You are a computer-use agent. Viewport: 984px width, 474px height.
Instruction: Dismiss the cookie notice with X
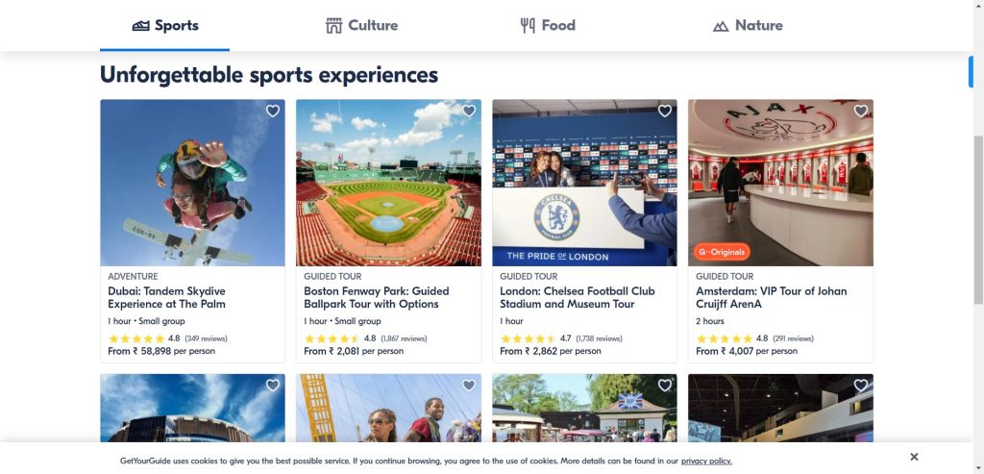click(914, 457)
